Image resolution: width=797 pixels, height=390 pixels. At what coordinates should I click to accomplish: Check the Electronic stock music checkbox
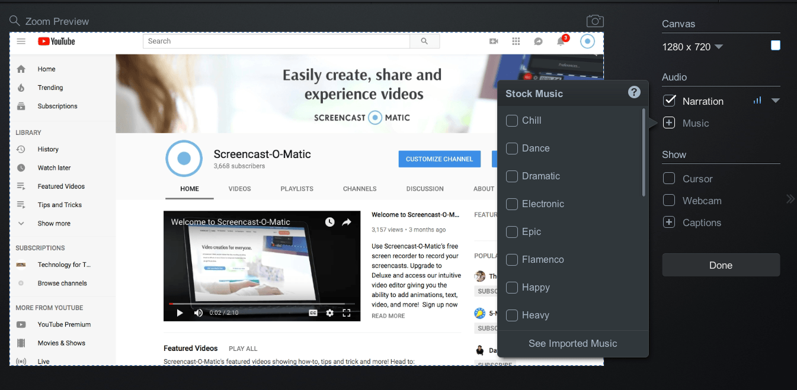point(512,204)
